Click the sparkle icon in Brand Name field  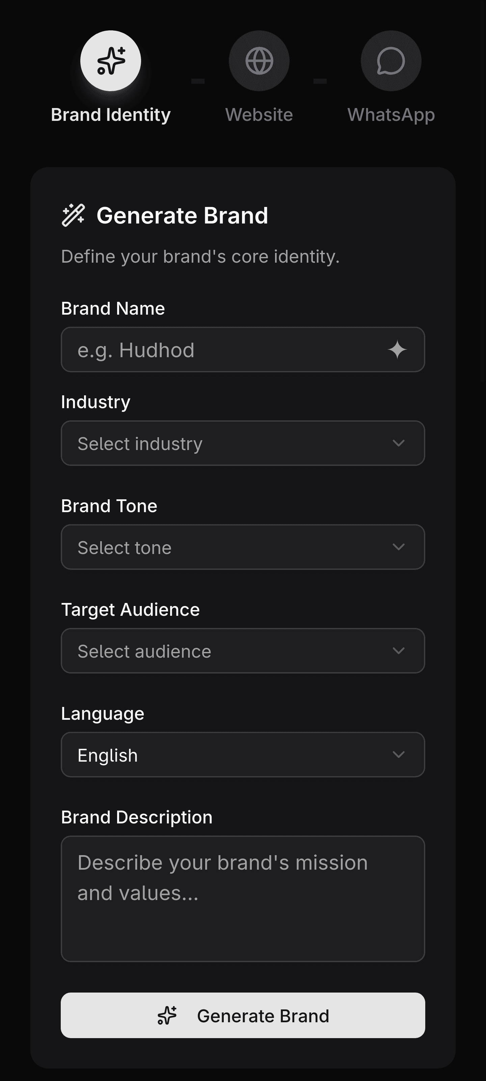(x=397, y=349)
